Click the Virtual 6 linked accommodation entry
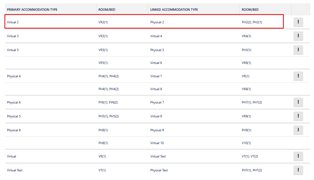Image resolution: width=314 pixels, height=180 pixels. [156, 63]
